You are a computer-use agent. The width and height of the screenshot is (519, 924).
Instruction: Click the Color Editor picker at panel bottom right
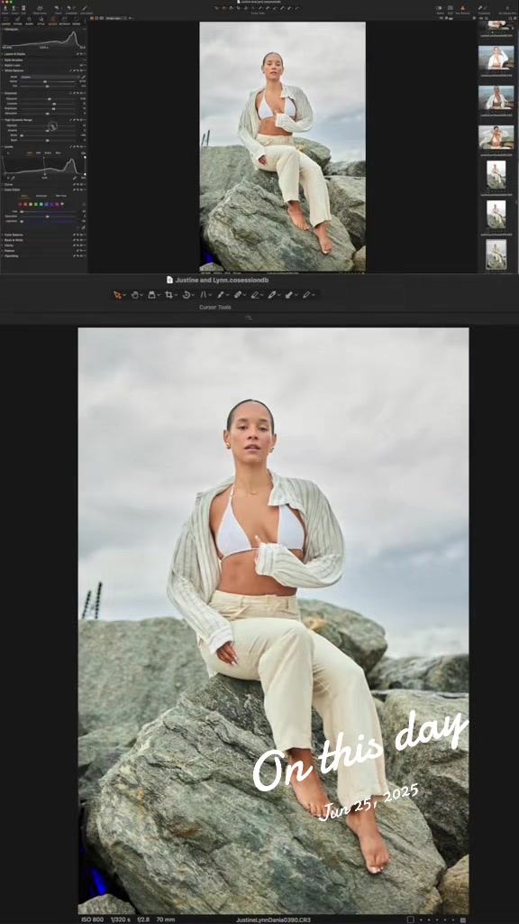click(x=84, y=227)
